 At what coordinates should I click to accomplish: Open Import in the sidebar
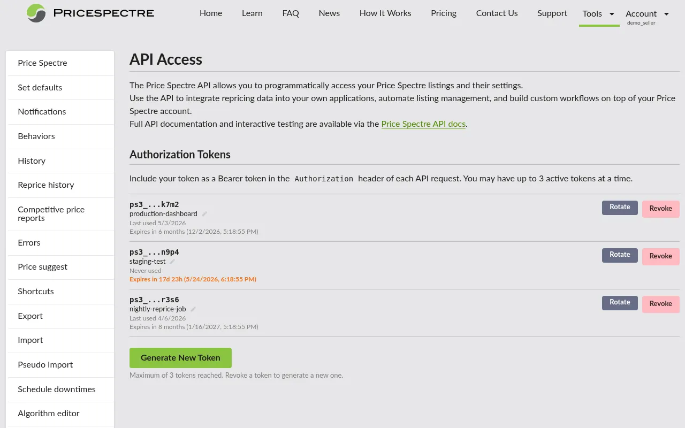click(x=61, y=340)
